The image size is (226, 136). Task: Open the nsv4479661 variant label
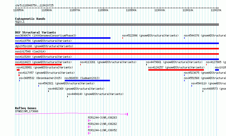point(174,62)
